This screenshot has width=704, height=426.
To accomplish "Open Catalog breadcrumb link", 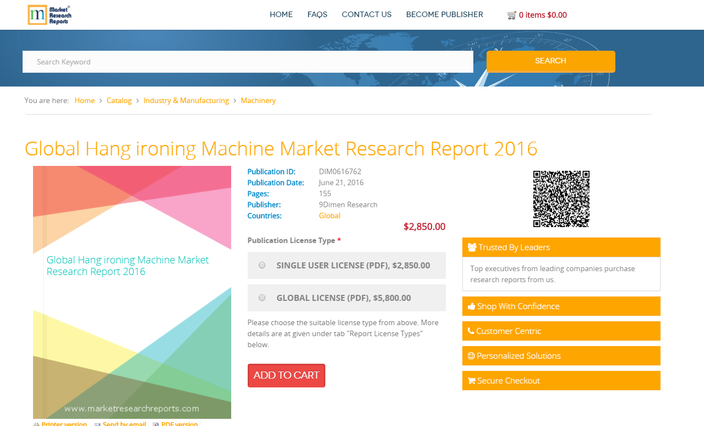I will [x=119, y=100].
